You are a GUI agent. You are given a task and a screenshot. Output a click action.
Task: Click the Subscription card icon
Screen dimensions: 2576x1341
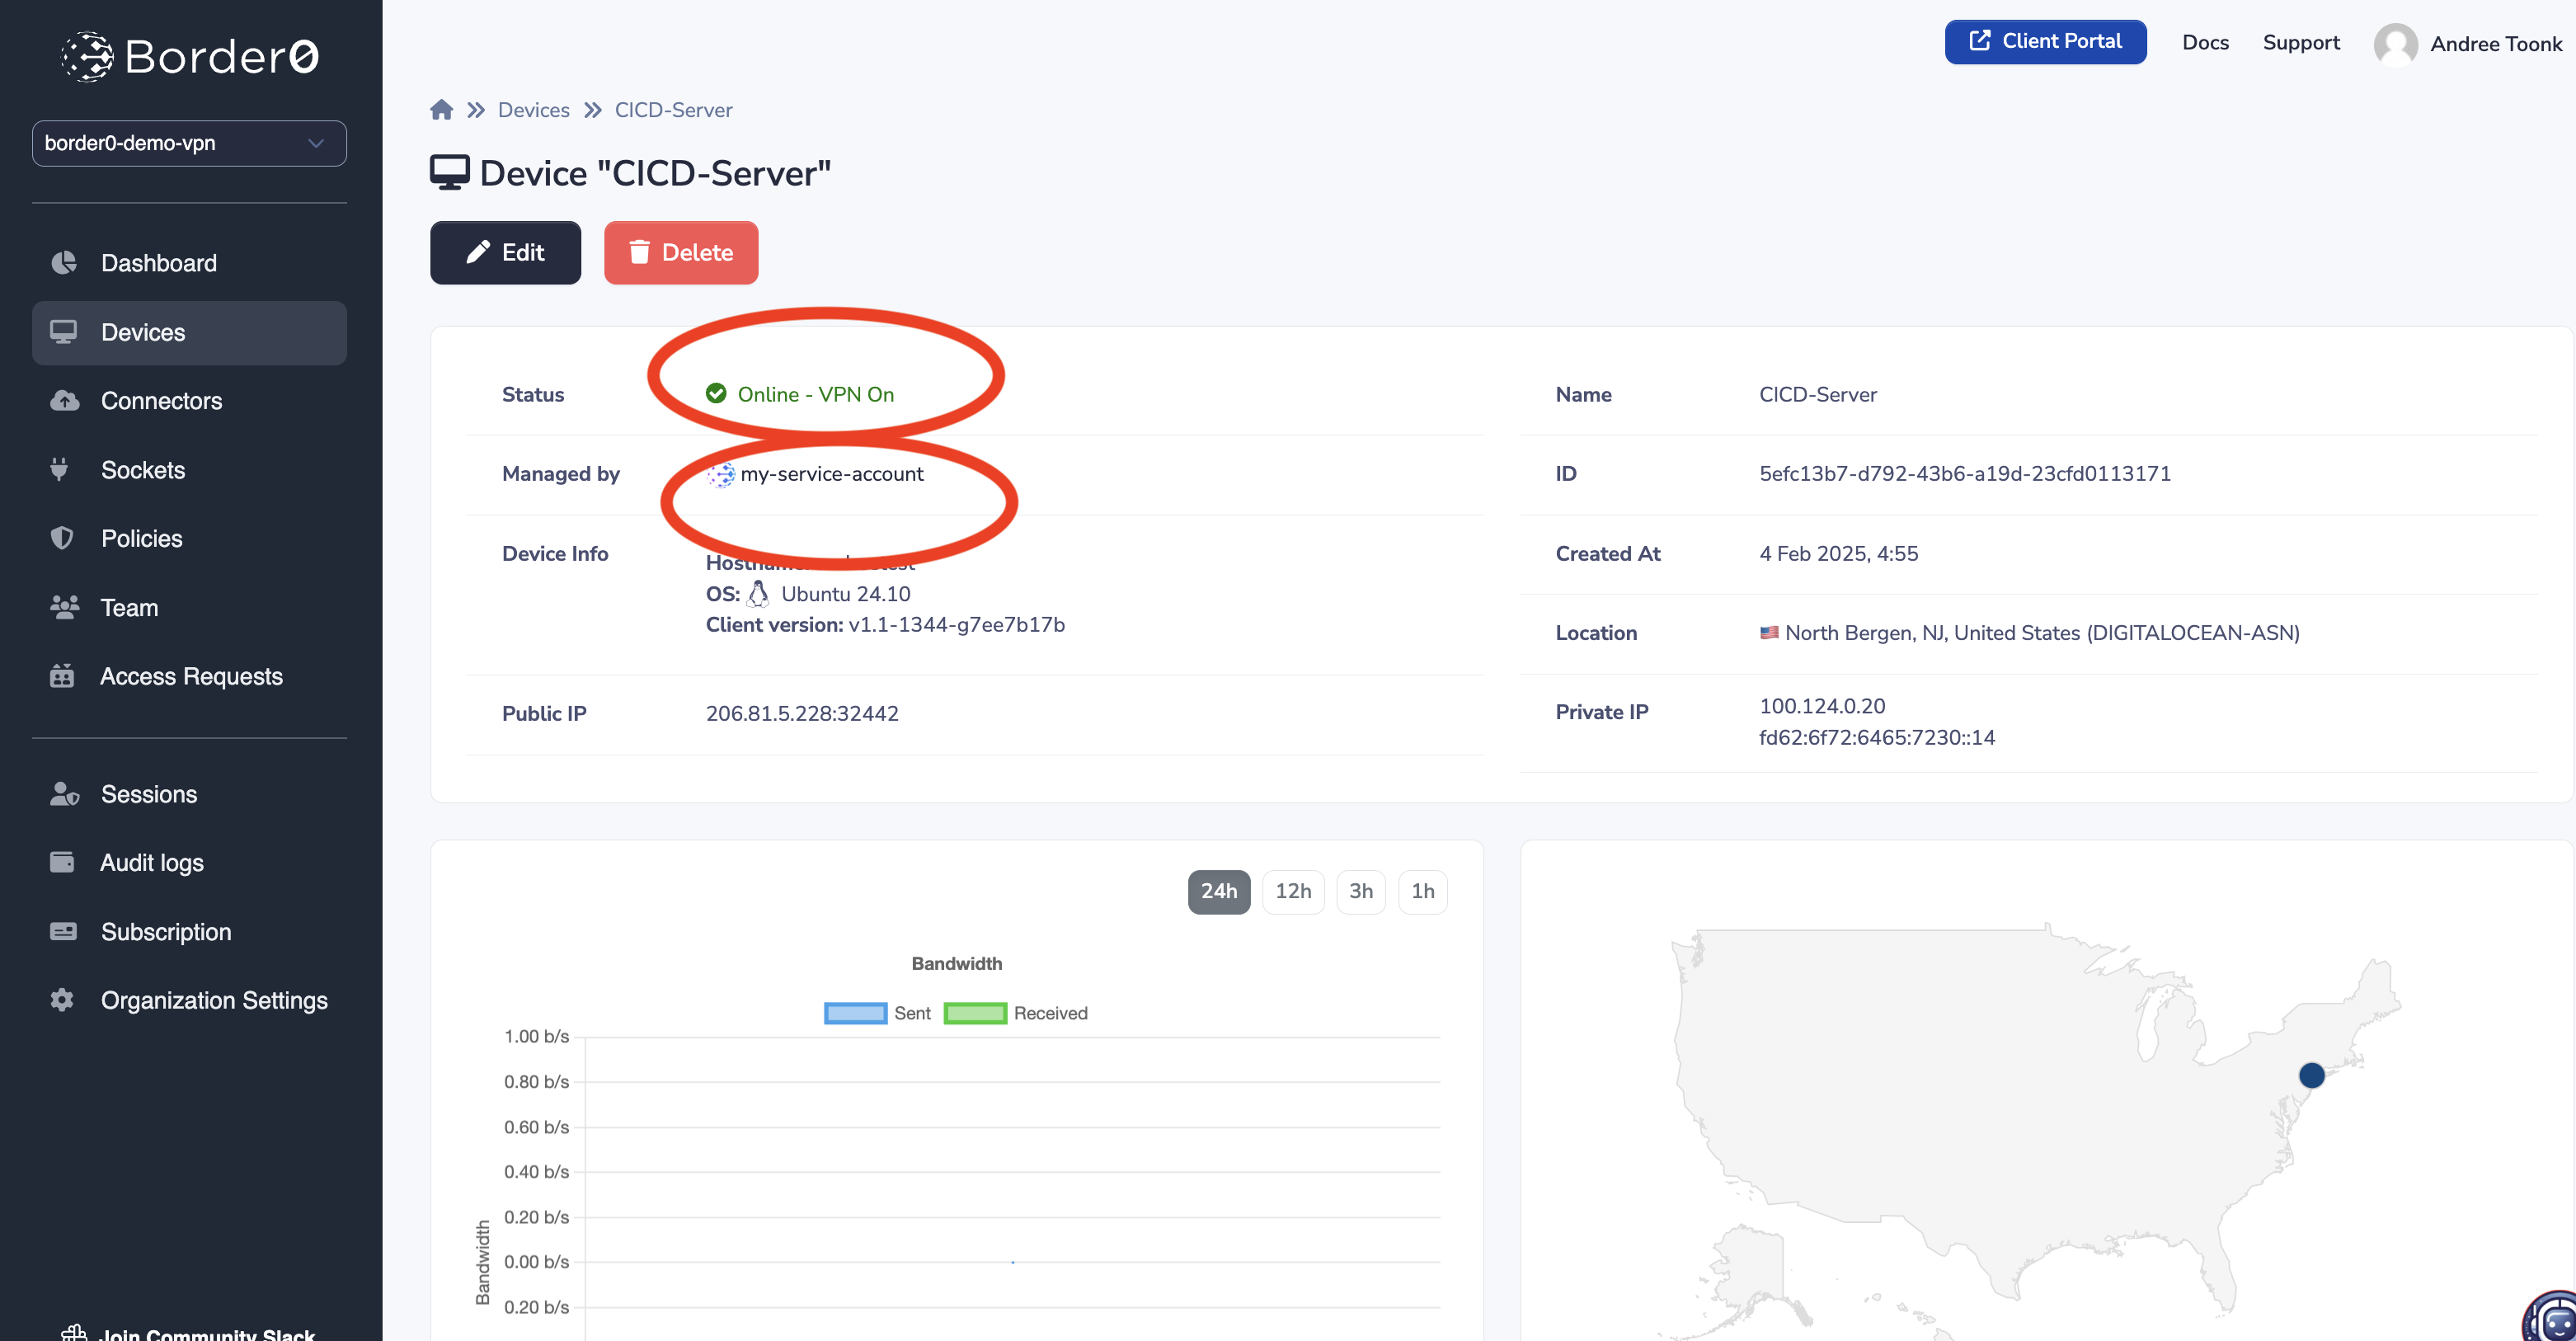tap(63, 931)
